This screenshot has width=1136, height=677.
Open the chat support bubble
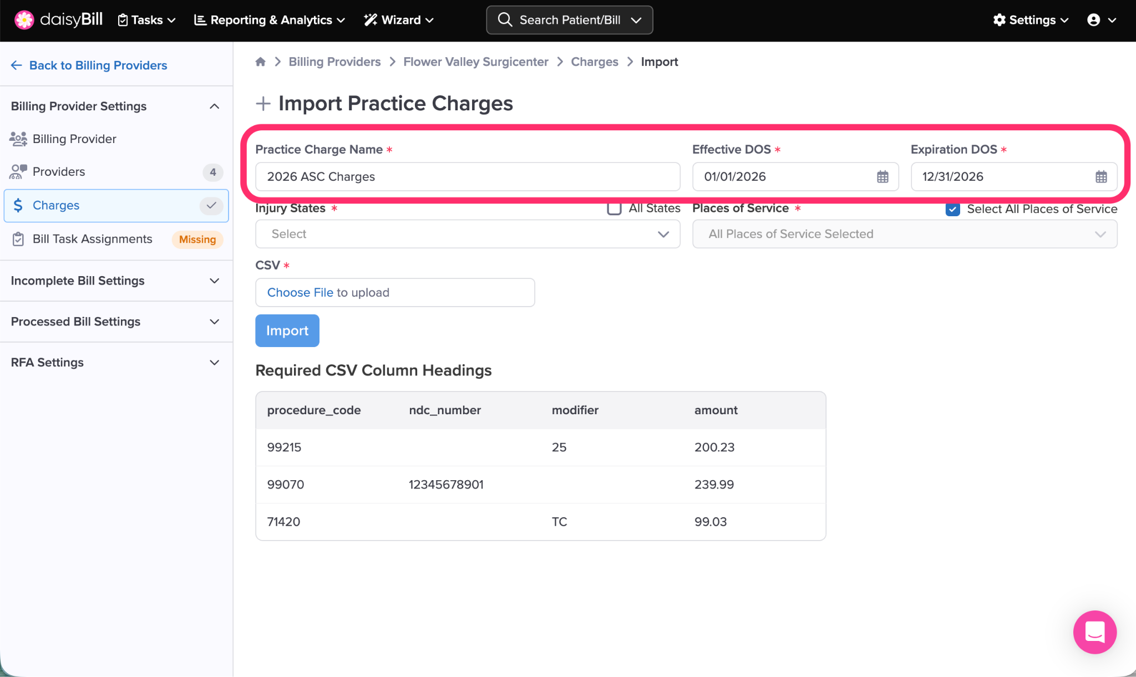[1094, 632]
